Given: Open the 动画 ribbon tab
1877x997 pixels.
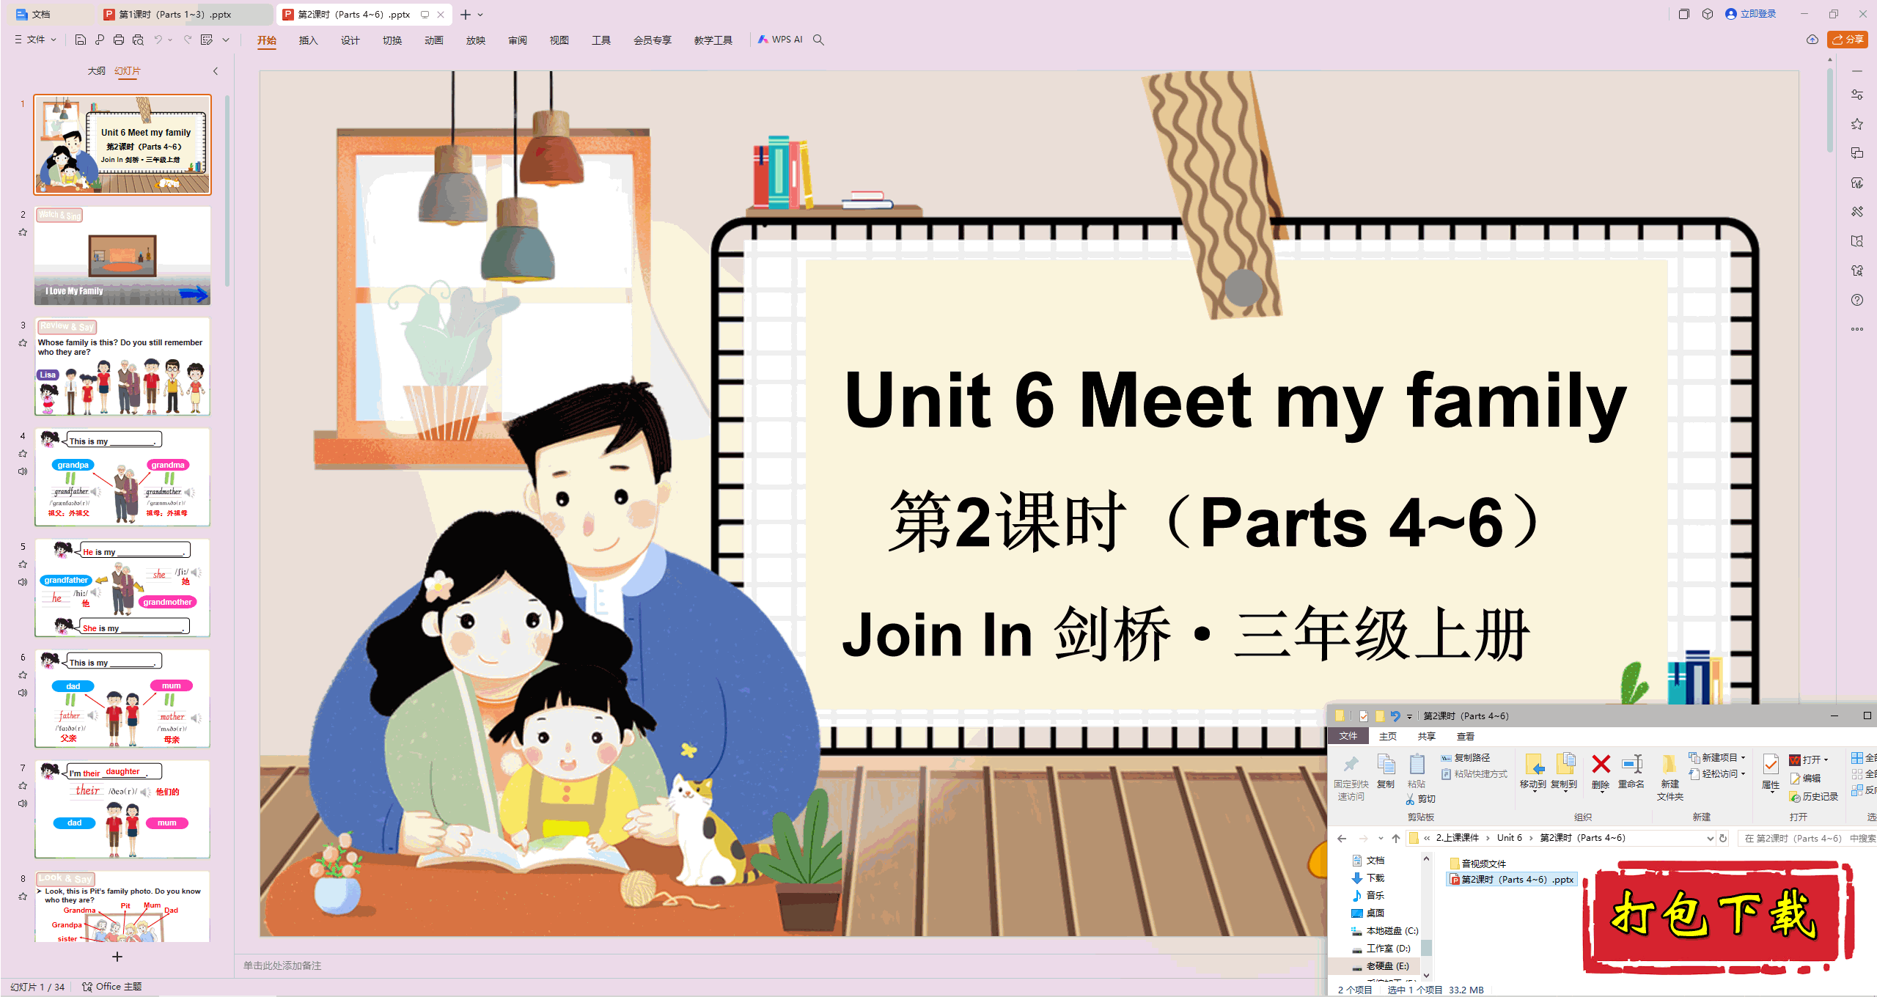Looking at the screenshot, I should pyautogui.click(x=434, y=40).
